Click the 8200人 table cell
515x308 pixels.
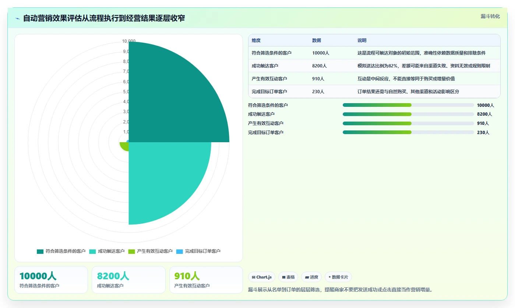[320, 66]
